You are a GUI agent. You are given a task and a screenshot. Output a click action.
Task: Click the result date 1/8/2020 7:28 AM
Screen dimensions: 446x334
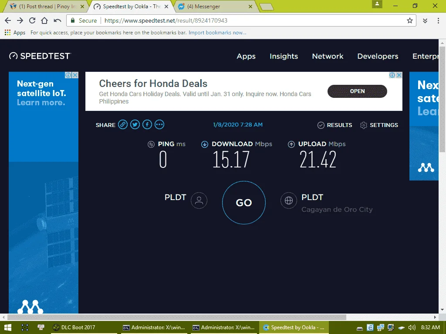(238, 125)
